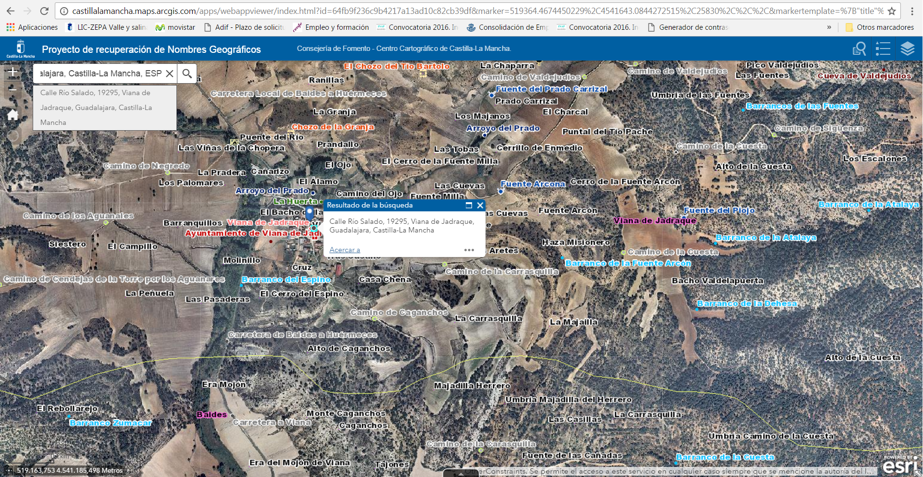Open popup options via three dots
This screenshot has width=923, height=477.
click(469, 250)
